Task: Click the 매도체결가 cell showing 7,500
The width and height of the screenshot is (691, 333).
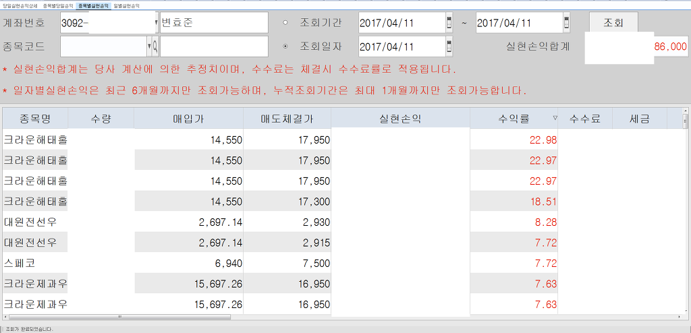Action: tap(287, 264)
